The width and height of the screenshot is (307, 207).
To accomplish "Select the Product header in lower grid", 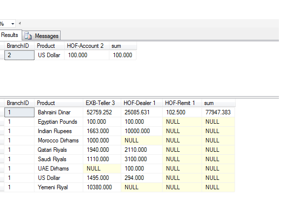I will click(59, 103).
